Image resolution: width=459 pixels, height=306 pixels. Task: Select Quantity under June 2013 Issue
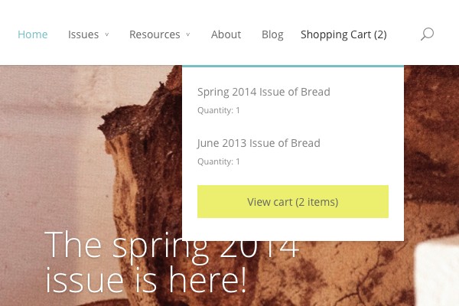[219, 161]
